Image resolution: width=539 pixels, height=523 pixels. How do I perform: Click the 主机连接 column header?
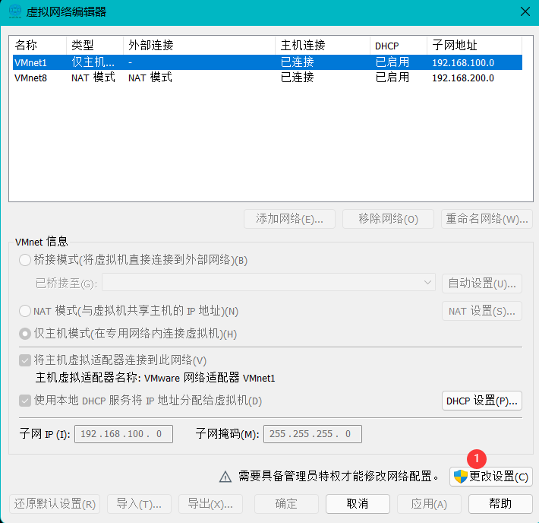pyautogui.click(x=323, y=45)
